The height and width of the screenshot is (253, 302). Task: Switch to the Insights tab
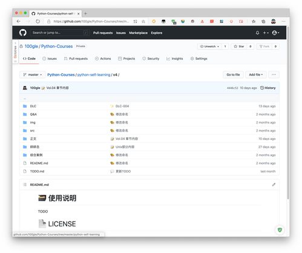pos(175,59)
